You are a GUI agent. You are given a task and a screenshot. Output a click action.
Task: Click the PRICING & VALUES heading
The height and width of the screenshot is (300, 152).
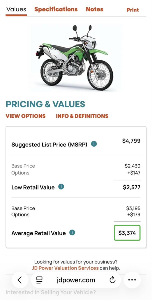point(45,104)
